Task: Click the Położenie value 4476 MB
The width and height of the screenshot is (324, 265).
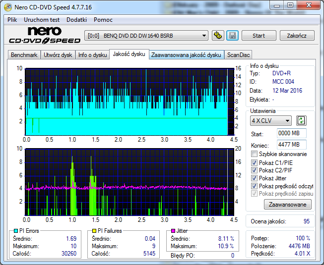Action: click(x=299, y=246)
